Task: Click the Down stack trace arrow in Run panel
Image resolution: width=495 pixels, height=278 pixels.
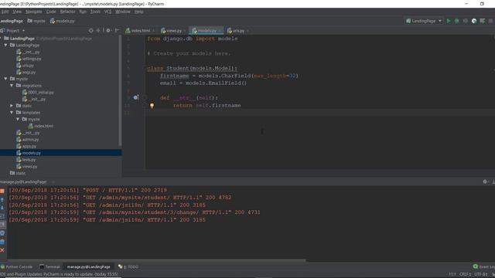Action: [x=2, y=208]
